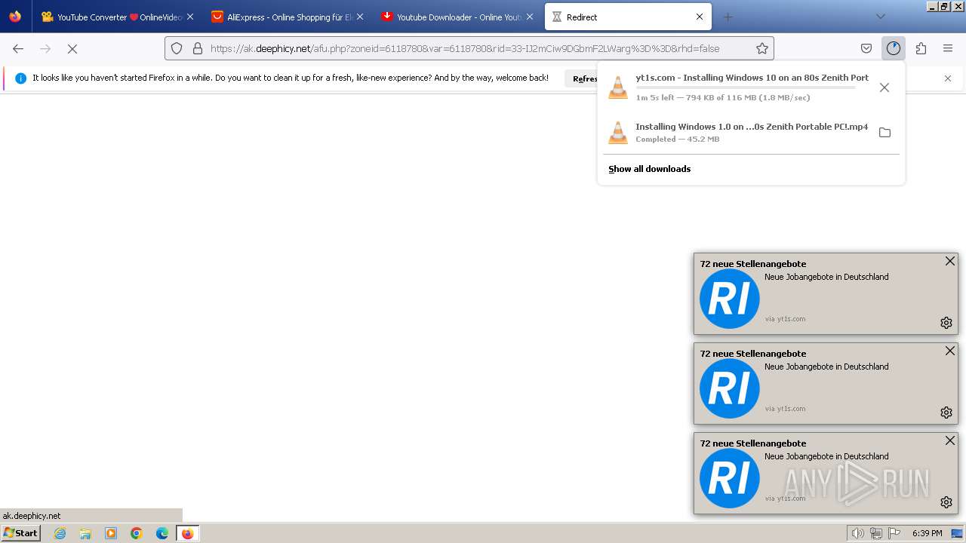Open Action Center flag tray icon
This screenshot has height=543, width=966.
click(x=894, y=533)
